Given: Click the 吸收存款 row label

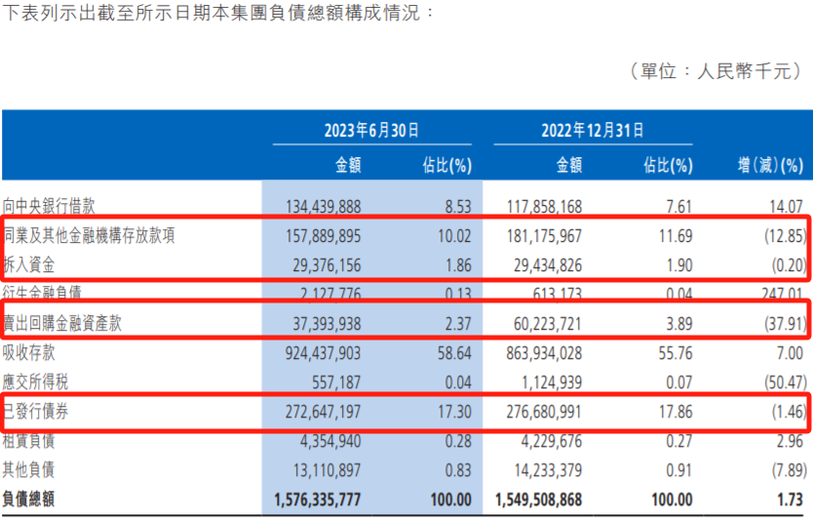Looking at the screenshot, I should pos(33,353).
